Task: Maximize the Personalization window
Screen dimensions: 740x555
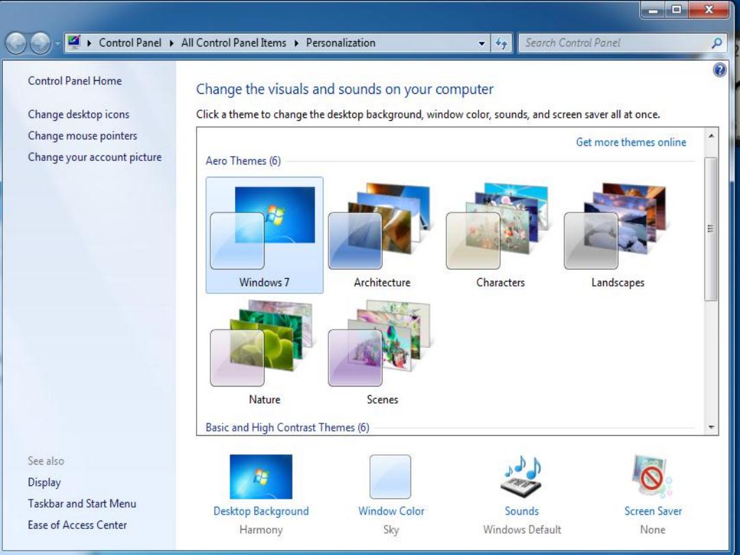Action: (x=677, y=10)
